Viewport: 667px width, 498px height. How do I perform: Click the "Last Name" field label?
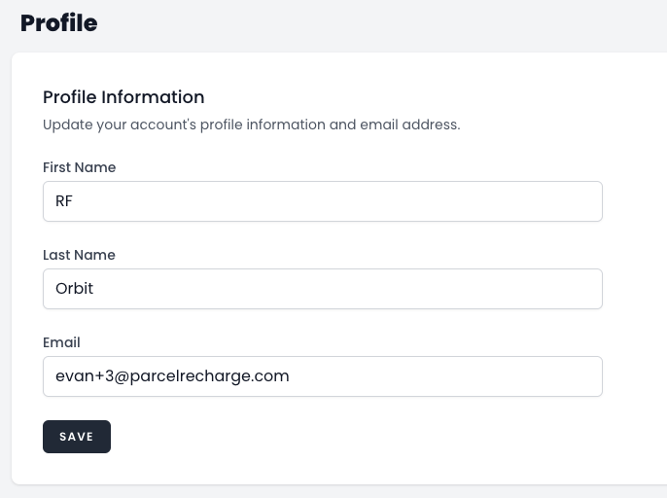point(79,255)
